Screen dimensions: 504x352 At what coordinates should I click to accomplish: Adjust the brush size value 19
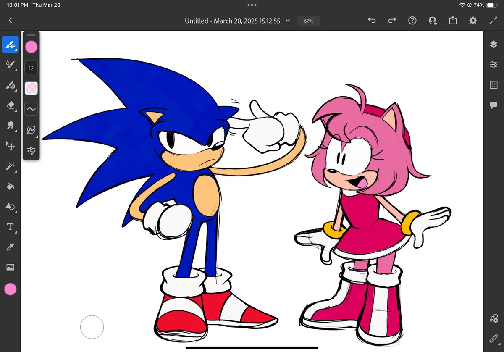tap(31, 68)
